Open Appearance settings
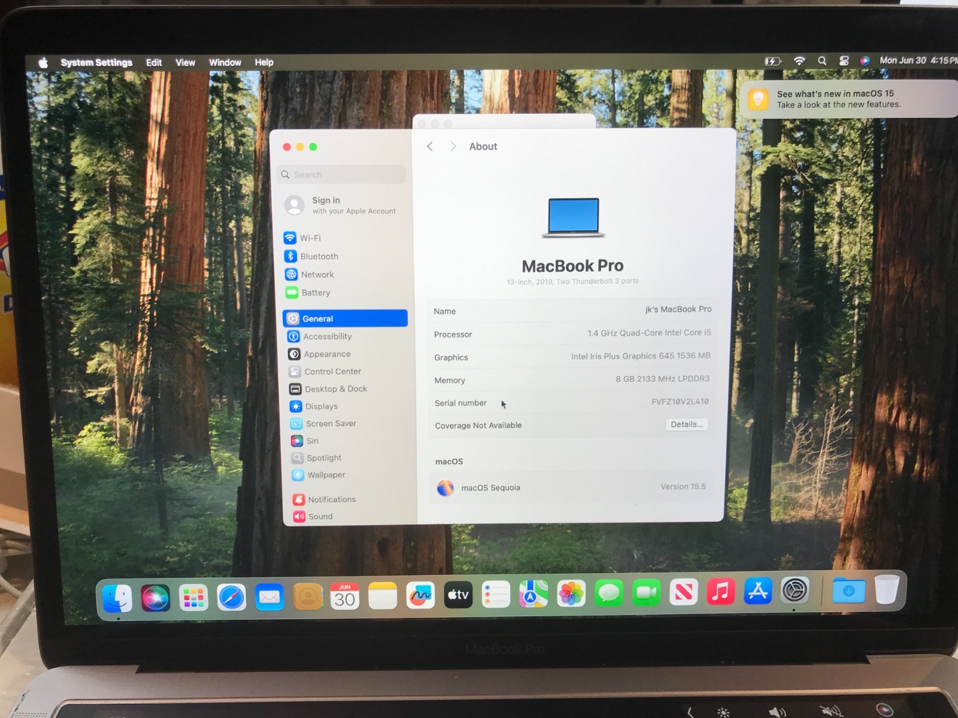The width and height of the screenshot is (958, 718). point(319,354)
